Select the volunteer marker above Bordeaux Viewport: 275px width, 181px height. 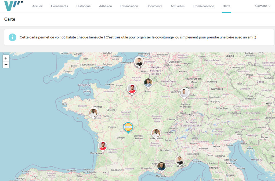pos(103,146)
